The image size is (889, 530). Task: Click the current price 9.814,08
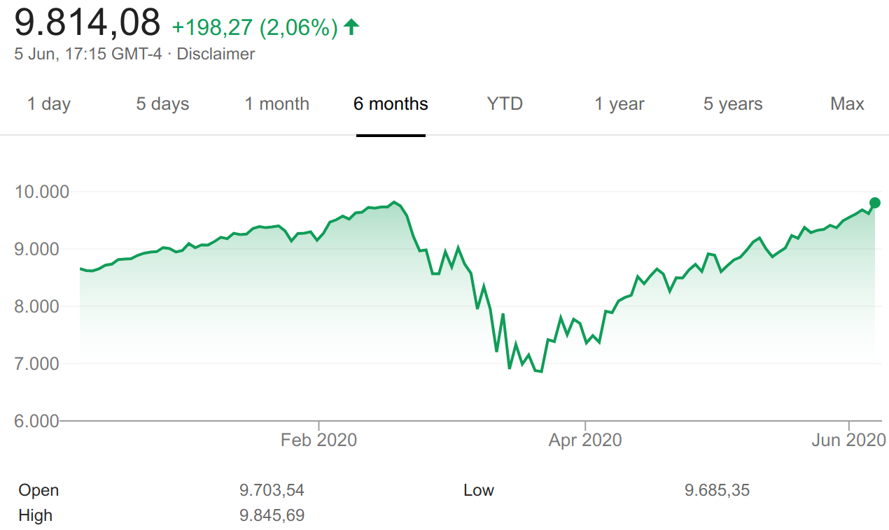[x=87, y=23]
